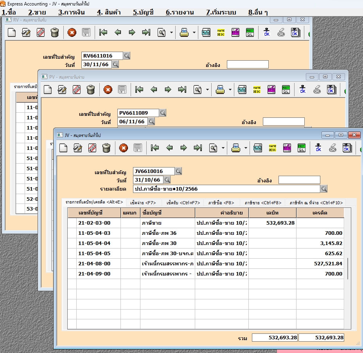Click New document icon in JV window
Image resolution: width=363 pixels, height=353 pixels.
tap(63, 148)
